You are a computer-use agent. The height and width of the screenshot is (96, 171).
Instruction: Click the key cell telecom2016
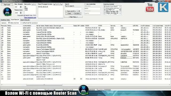(x=125, y=45)
